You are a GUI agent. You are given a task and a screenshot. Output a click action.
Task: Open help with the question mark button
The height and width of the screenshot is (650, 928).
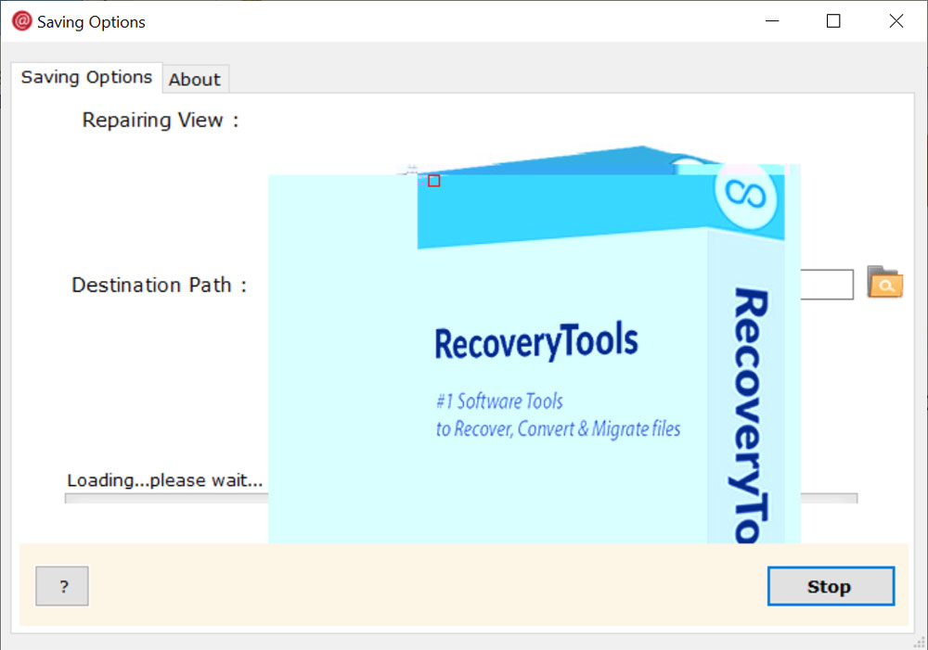coord(62,586)
